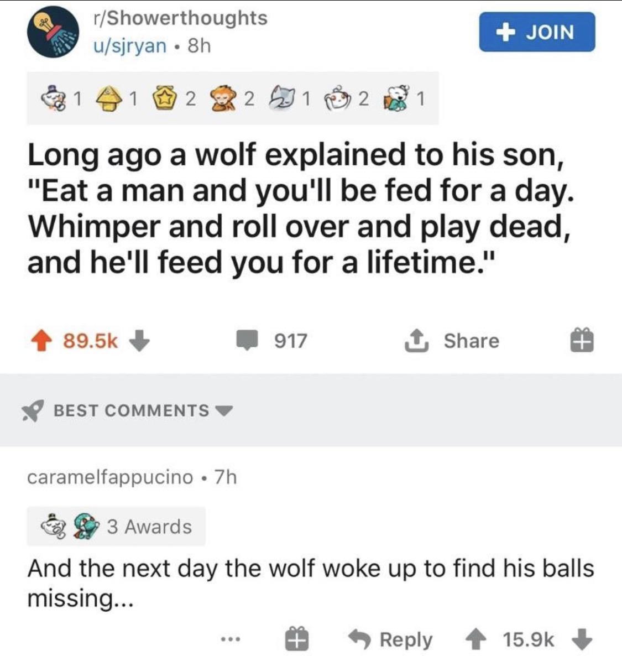Tap the gift icon under the comment
The image size is (622, 656).
[x=297, y=640]
